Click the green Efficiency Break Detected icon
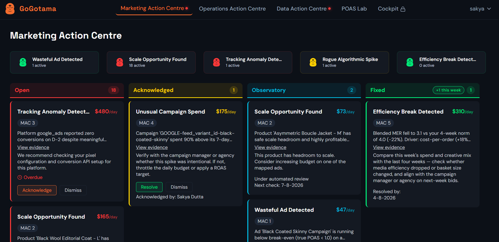 [410, 62]
